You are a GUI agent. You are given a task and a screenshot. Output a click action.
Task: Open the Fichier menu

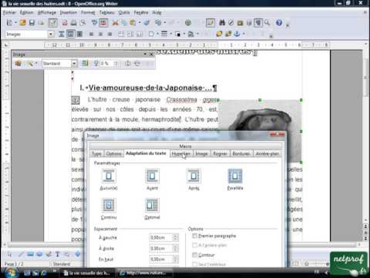coord(9,12)
